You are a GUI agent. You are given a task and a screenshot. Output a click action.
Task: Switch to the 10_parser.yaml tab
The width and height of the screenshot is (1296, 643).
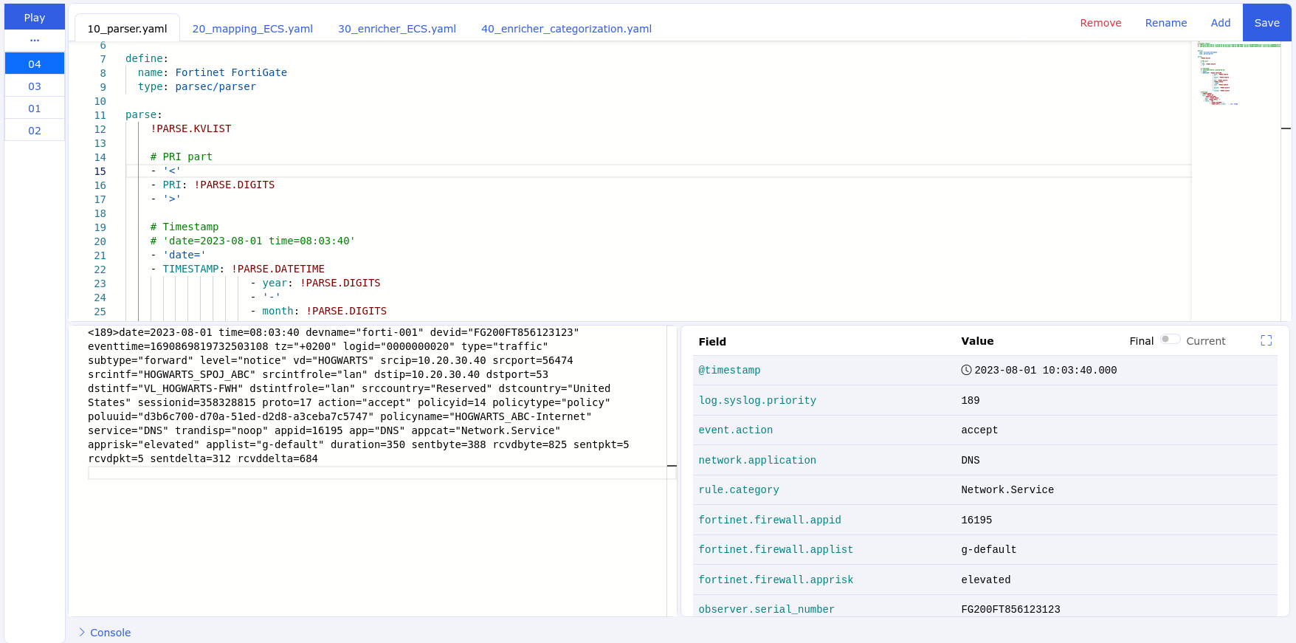click(127, 28)
